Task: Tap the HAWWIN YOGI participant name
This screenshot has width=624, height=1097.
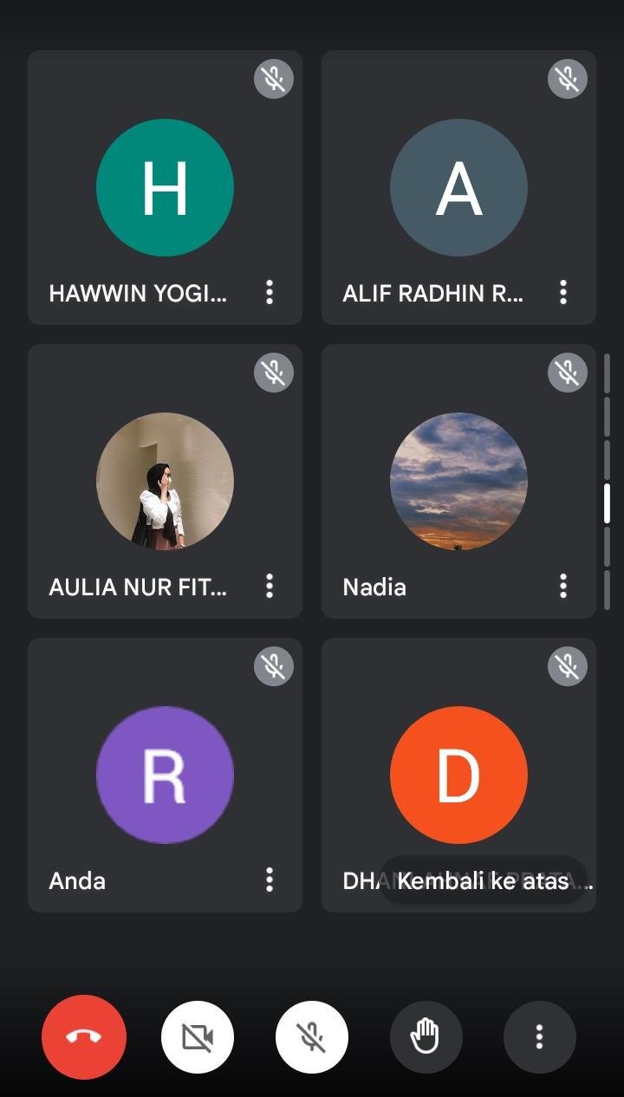Action: (139, 293)
